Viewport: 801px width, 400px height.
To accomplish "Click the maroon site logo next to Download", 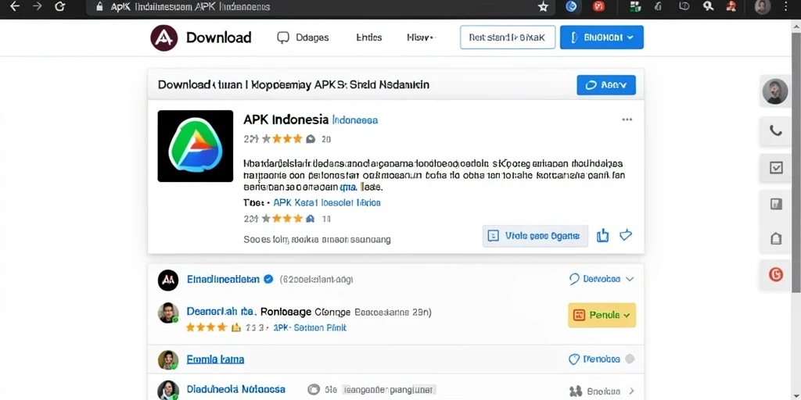I will point(164,37).
